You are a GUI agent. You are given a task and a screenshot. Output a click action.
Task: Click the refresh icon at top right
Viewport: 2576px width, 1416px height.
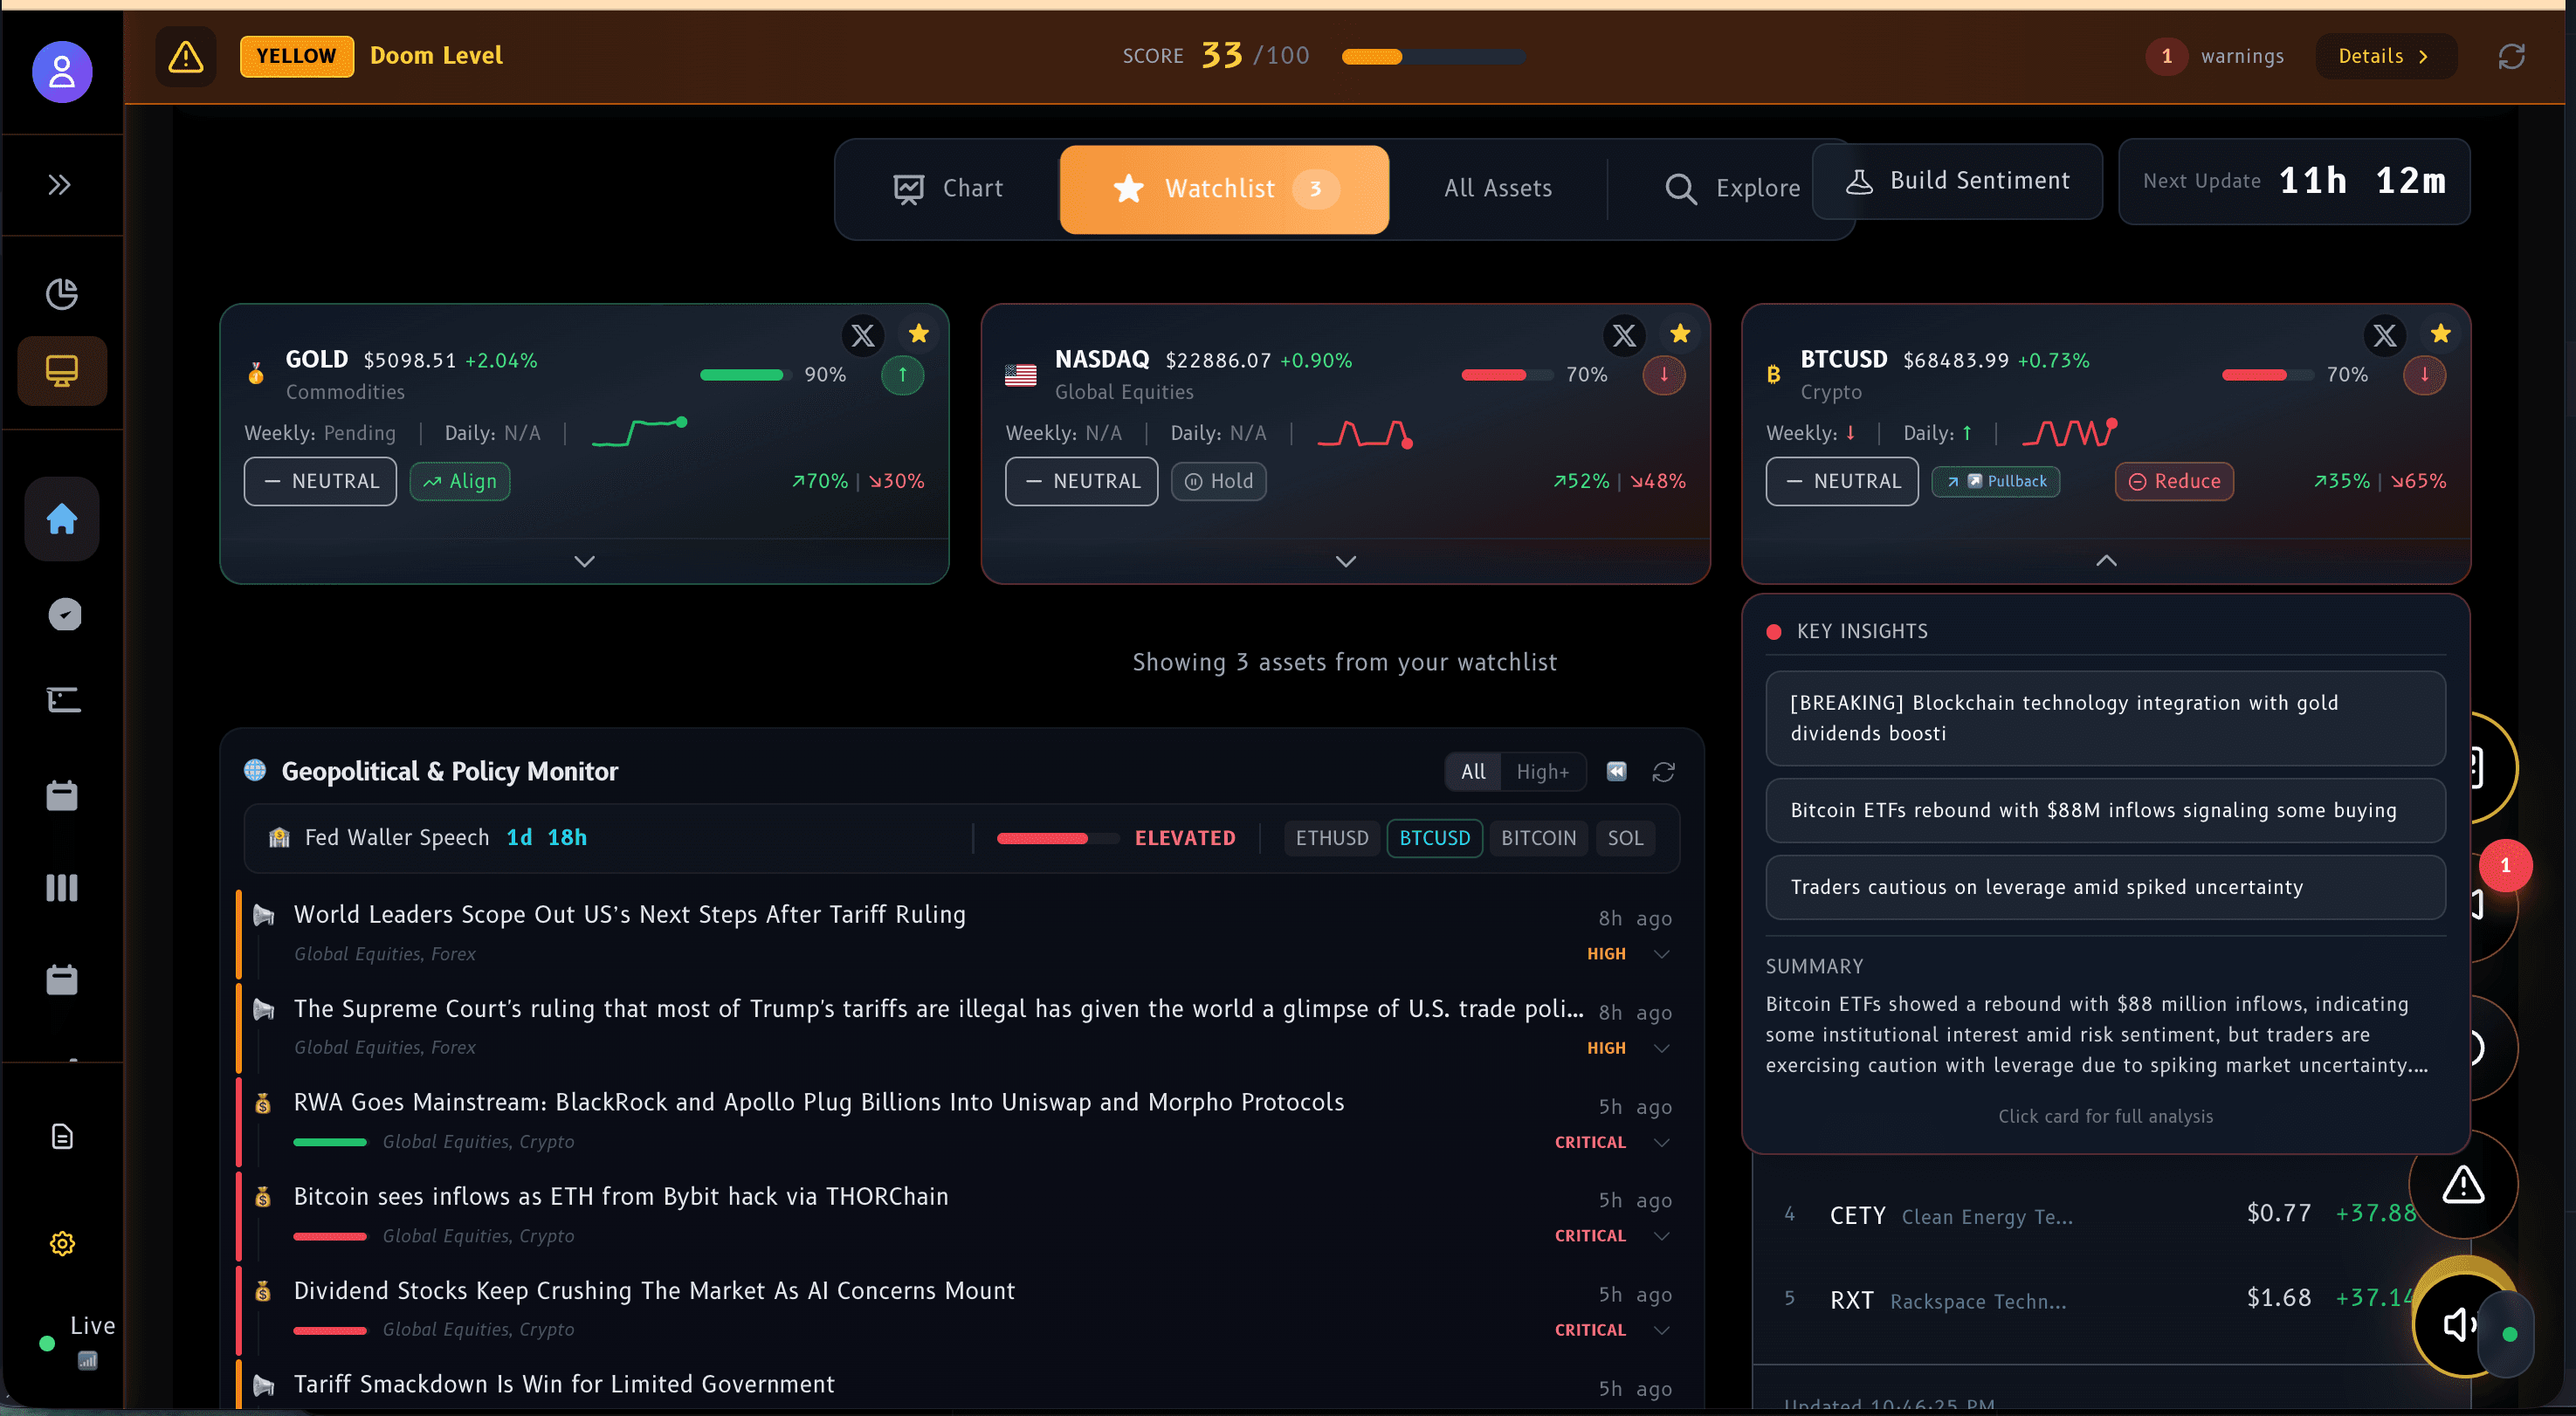coord(2513,56)
